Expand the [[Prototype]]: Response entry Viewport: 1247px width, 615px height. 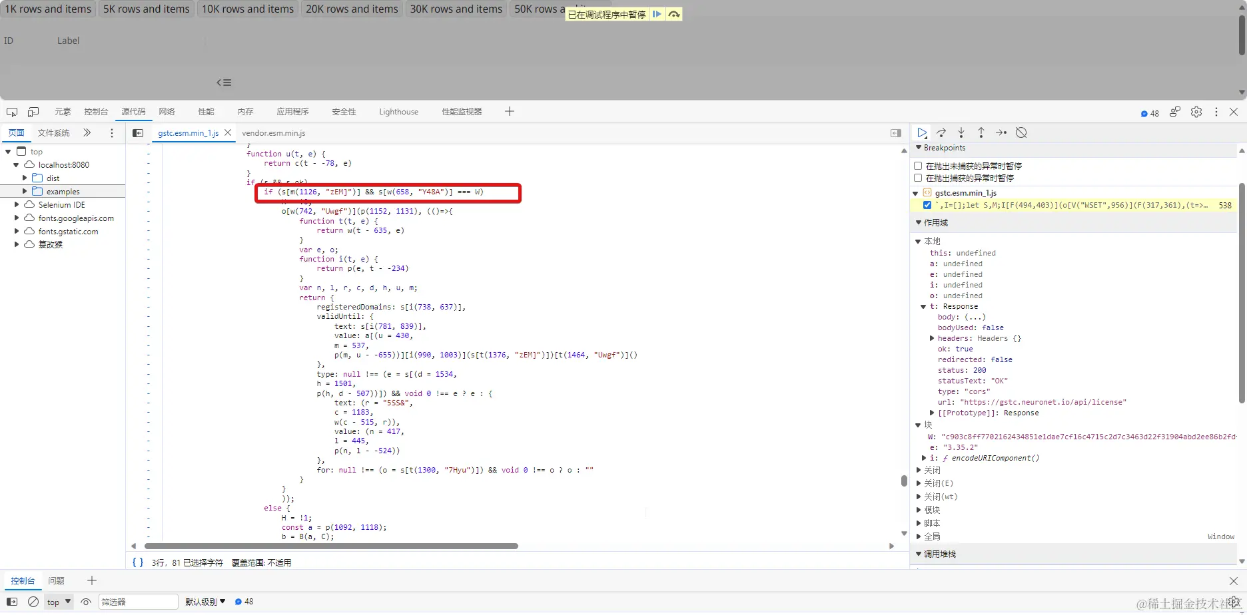[x=932, y=413]
